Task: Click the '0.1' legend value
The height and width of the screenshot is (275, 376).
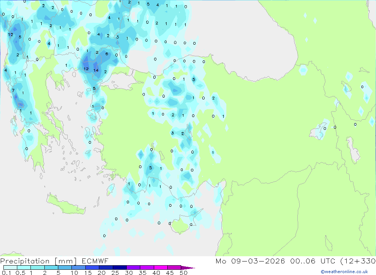Action: click(6, 273)
